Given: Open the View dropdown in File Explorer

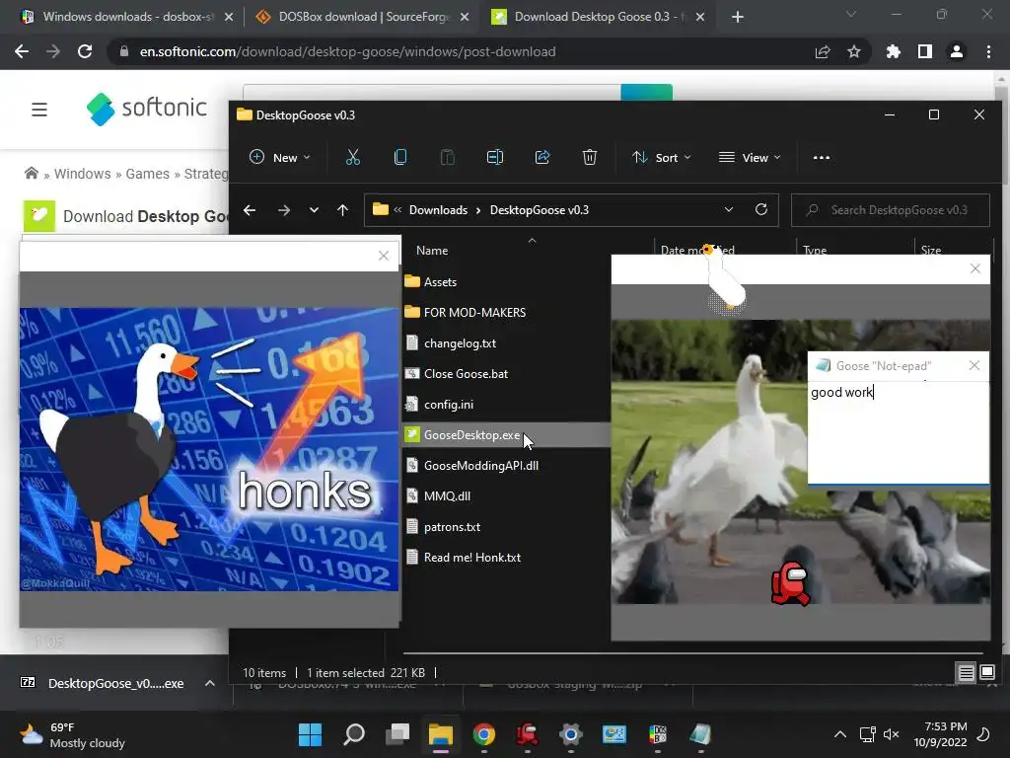Looking at the screenshot, I should 750,157.
